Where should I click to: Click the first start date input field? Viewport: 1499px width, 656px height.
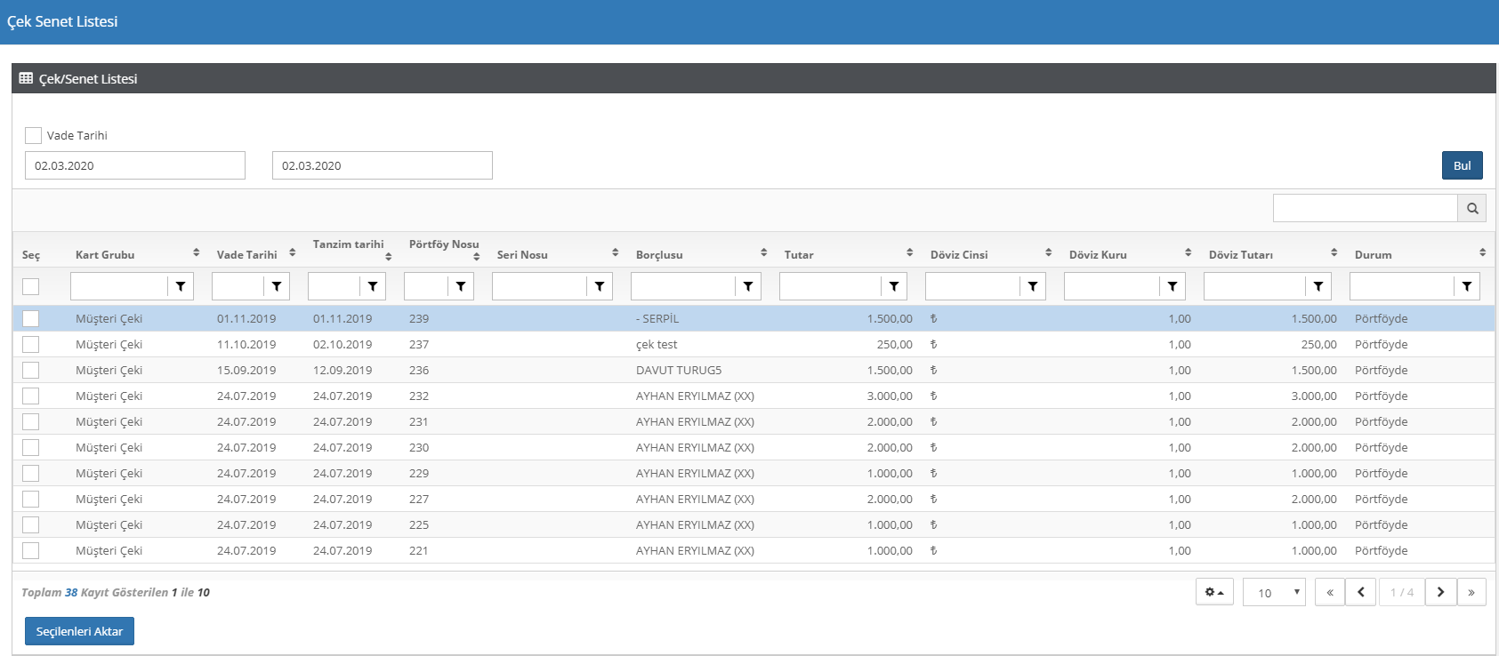[135, 165]
